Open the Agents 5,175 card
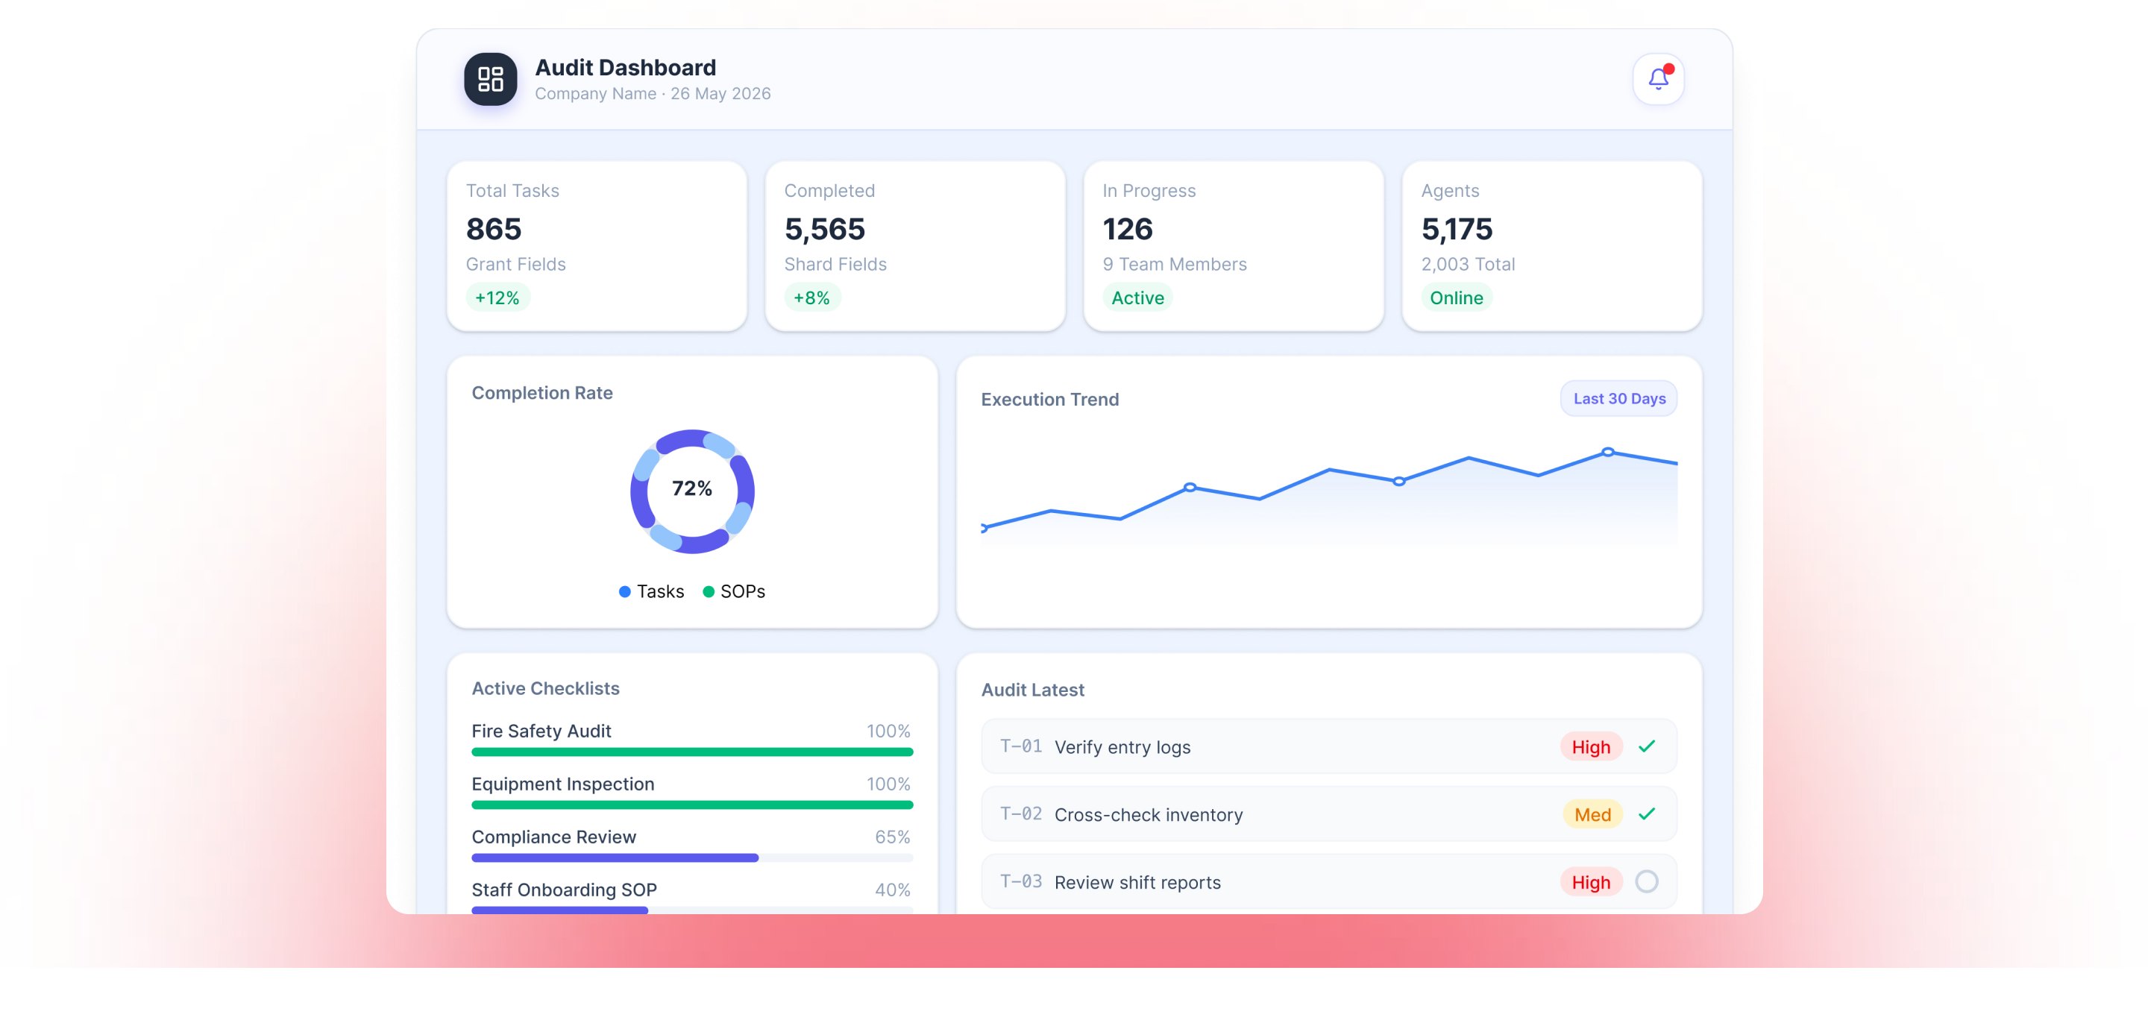Image resolution: width=2148 pixels, height=1029 pixels. 1552,246
